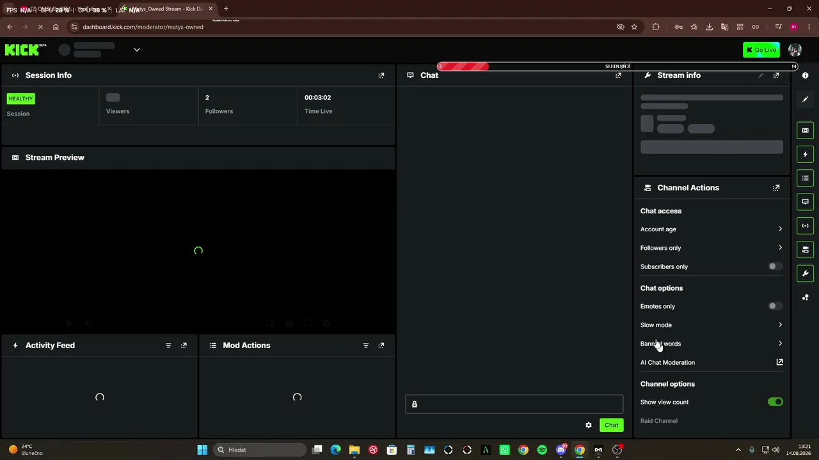Open File Explorer from the taskbar

[x=354, y=450]
